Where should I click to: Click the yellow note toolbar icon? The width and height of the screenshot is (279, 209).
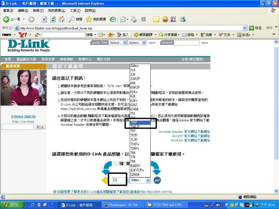click(156, 19)
